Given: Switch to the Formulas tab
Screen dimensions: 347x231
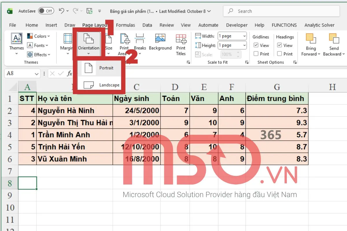Looking at the screenshot, I should tap(125, 25).
